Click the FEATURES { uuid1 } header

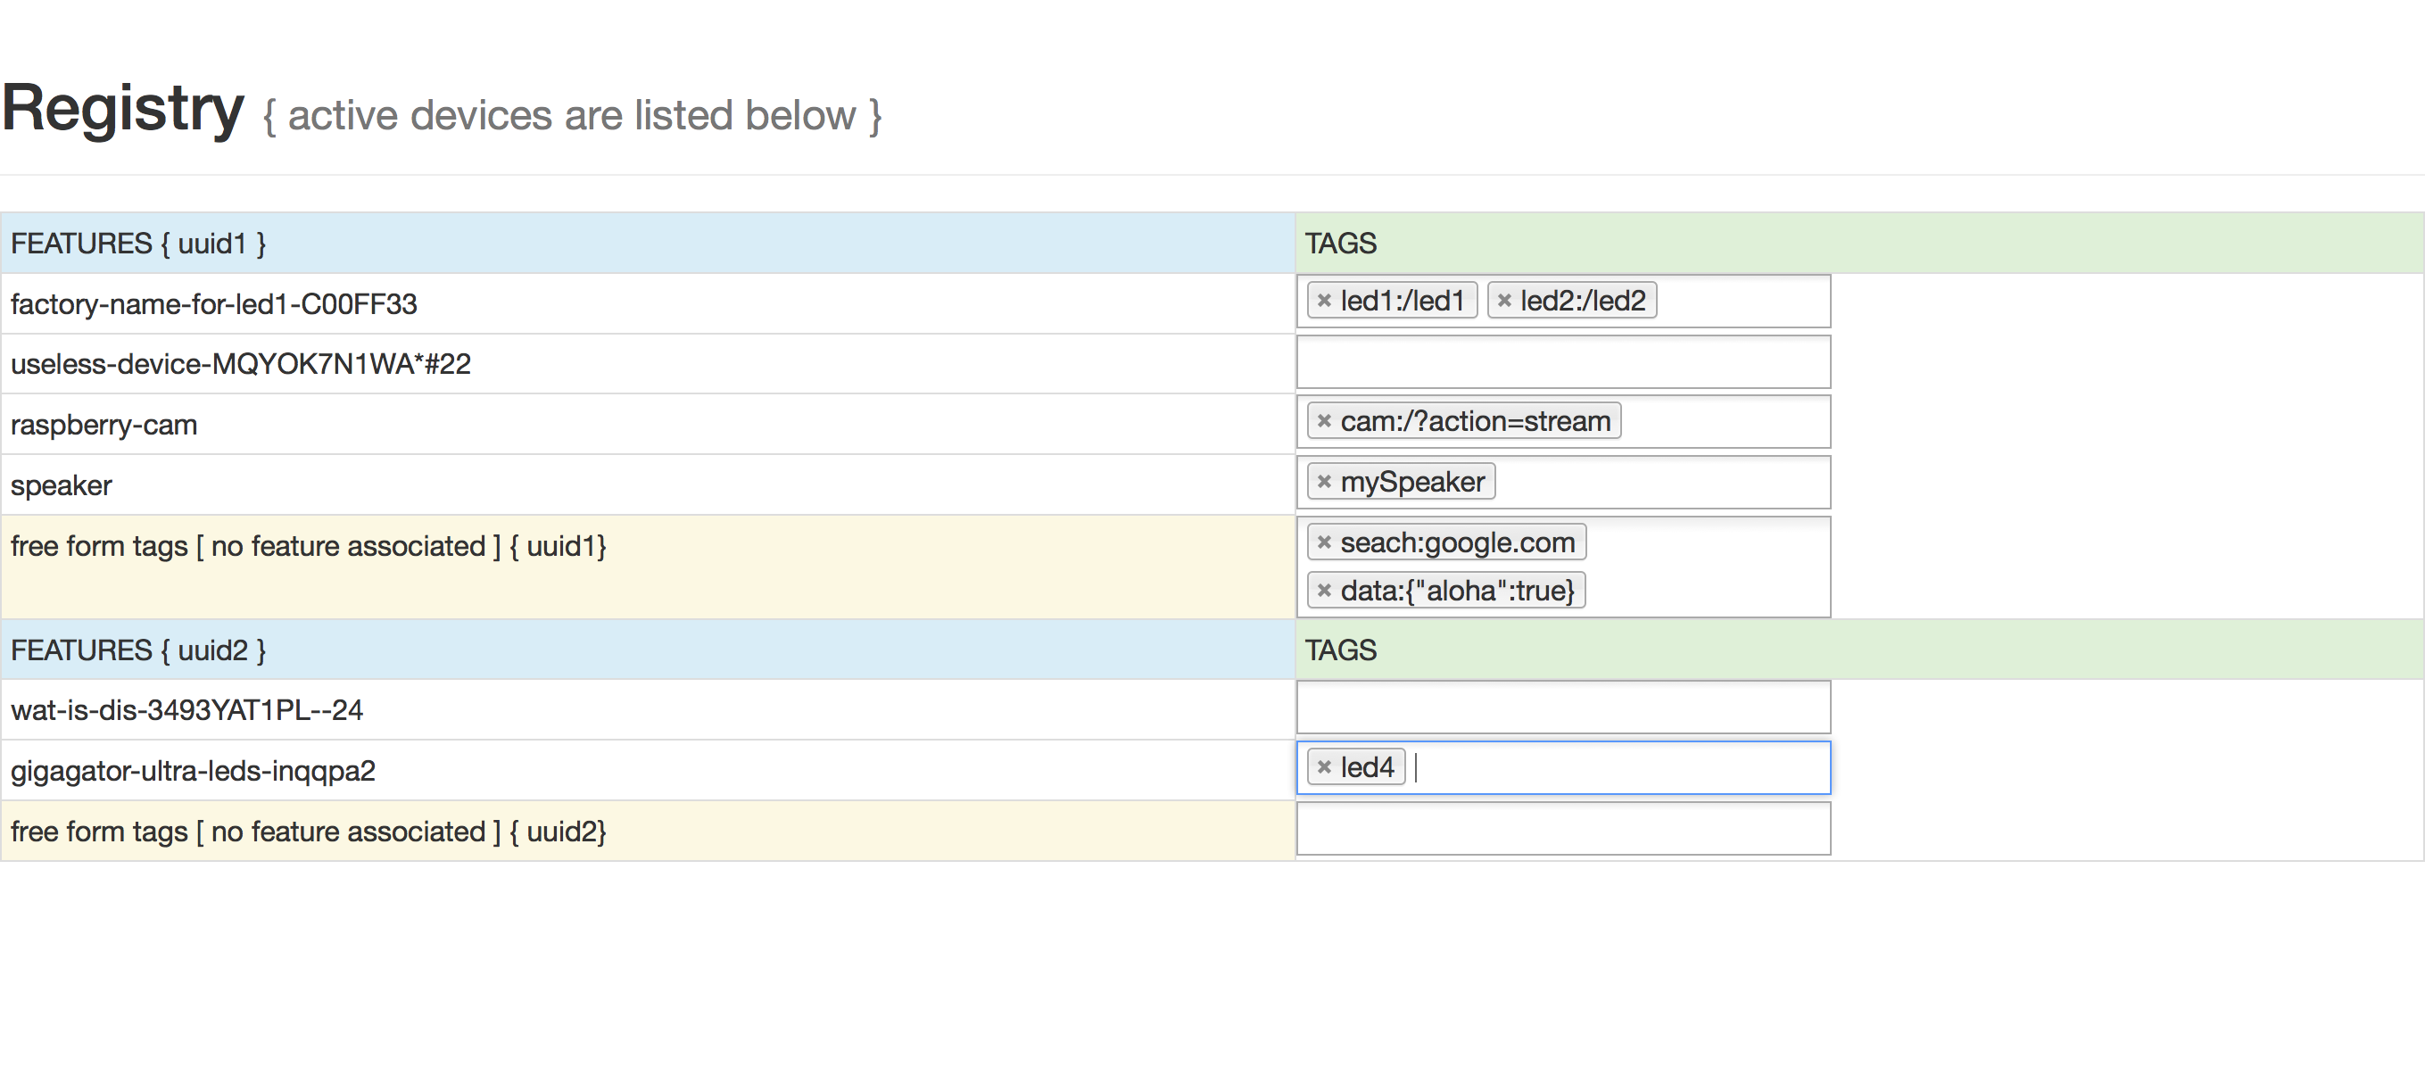[138, 244]
